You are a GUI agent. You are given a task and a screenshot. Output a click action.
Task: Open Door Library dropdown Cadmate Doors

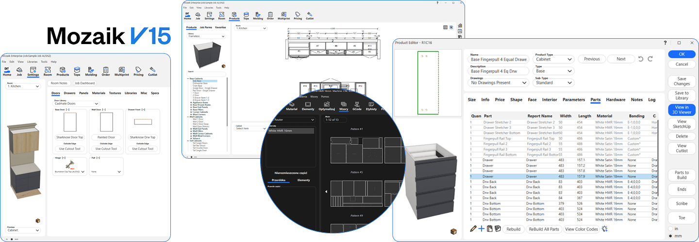pyautogui.click(x=76, y=104)
